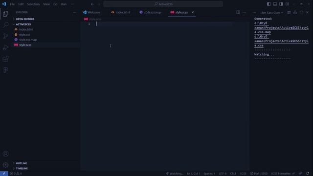The image size is (313, 176).
Task: Toggle output auto scroll lock
Action: [295, 12]
